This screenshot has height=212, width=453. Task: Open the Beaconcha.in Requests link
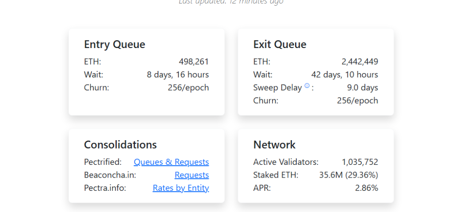click(x=192, y=175)
